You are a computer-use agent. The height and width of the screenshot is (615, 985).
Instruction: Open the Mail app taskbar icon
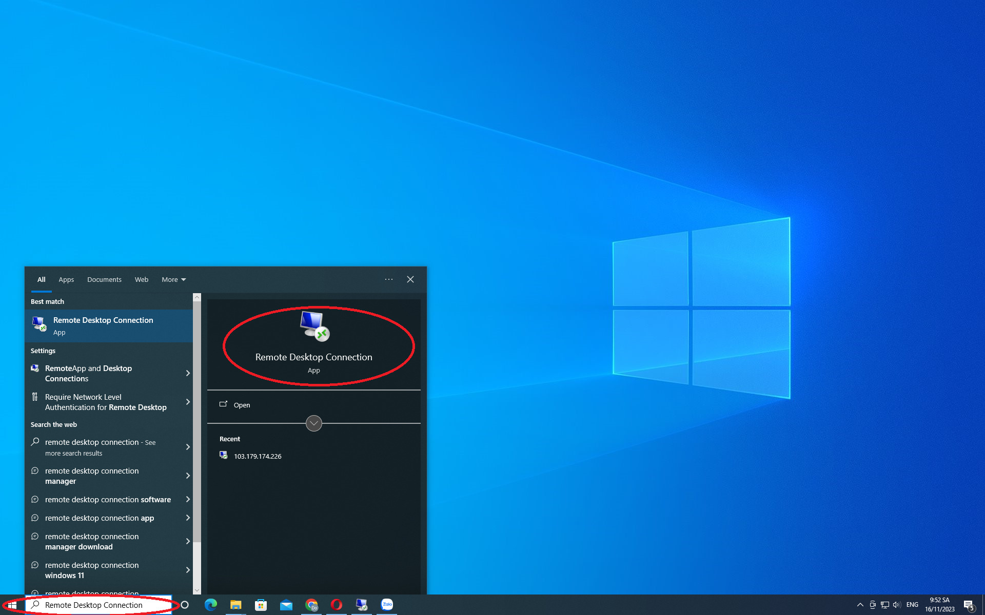coord(286,605)
